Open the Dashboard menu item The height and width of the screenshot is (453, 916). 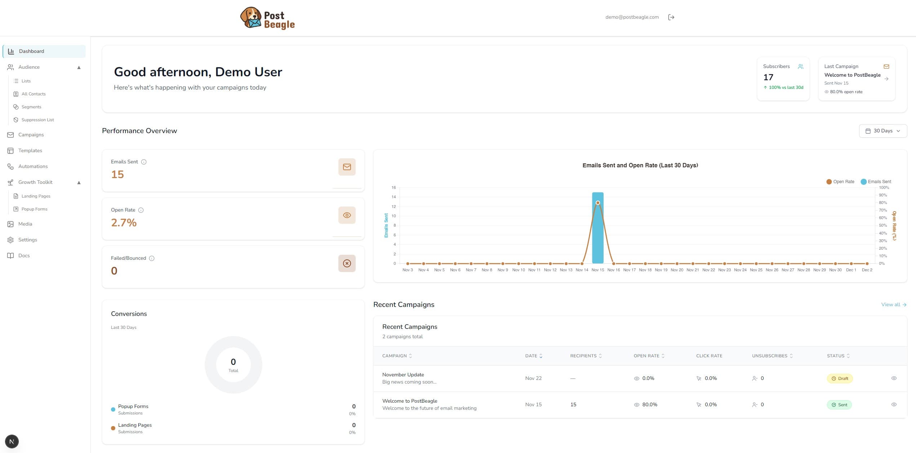coord(44,51)
